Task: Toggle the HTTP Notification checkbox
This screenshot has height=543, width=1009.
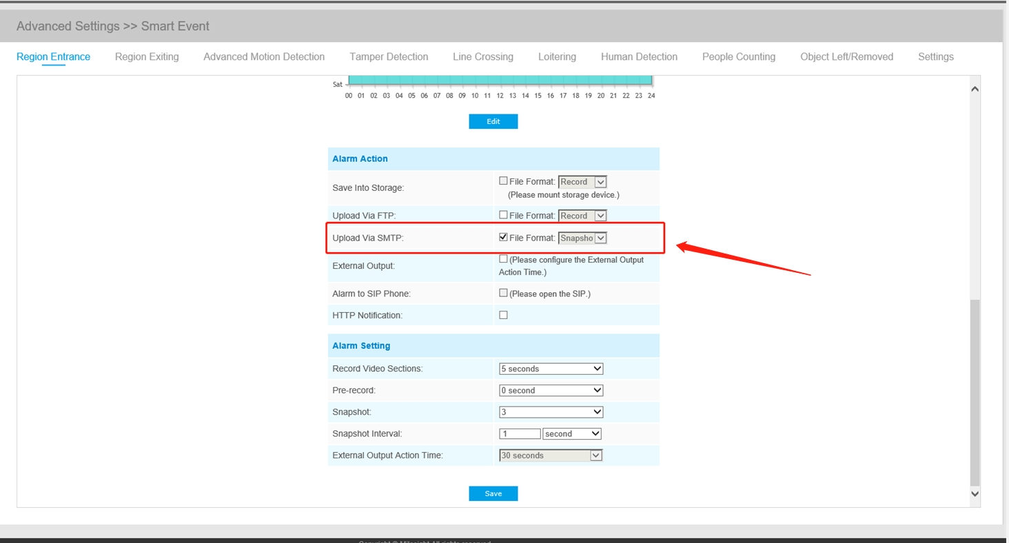Action: tap(503, 315)
